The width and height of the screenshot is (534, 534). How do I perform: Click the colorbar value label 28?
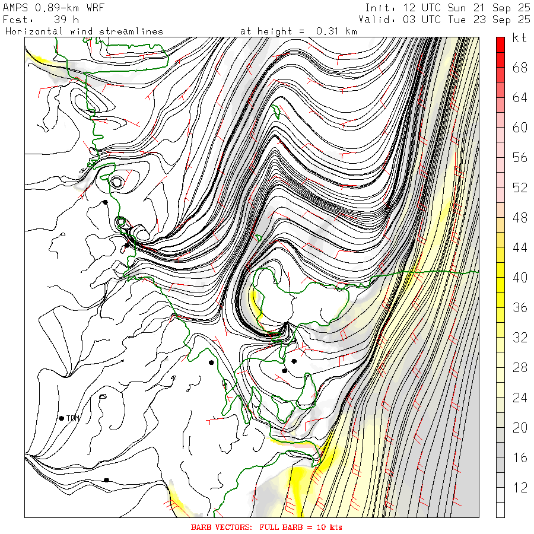tap(520, 367)
